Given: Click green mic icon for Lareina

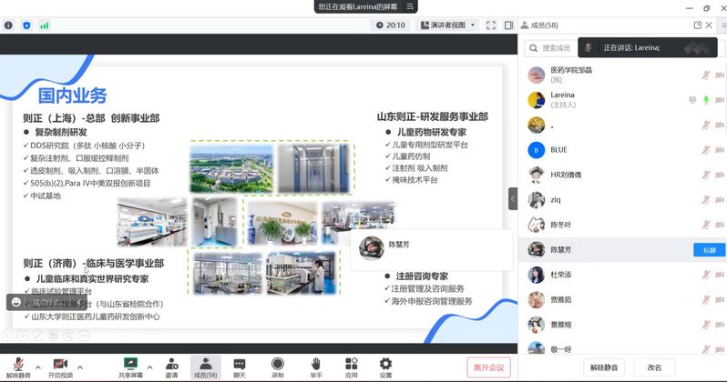Looking at the screenshot, I should (706, 99).
